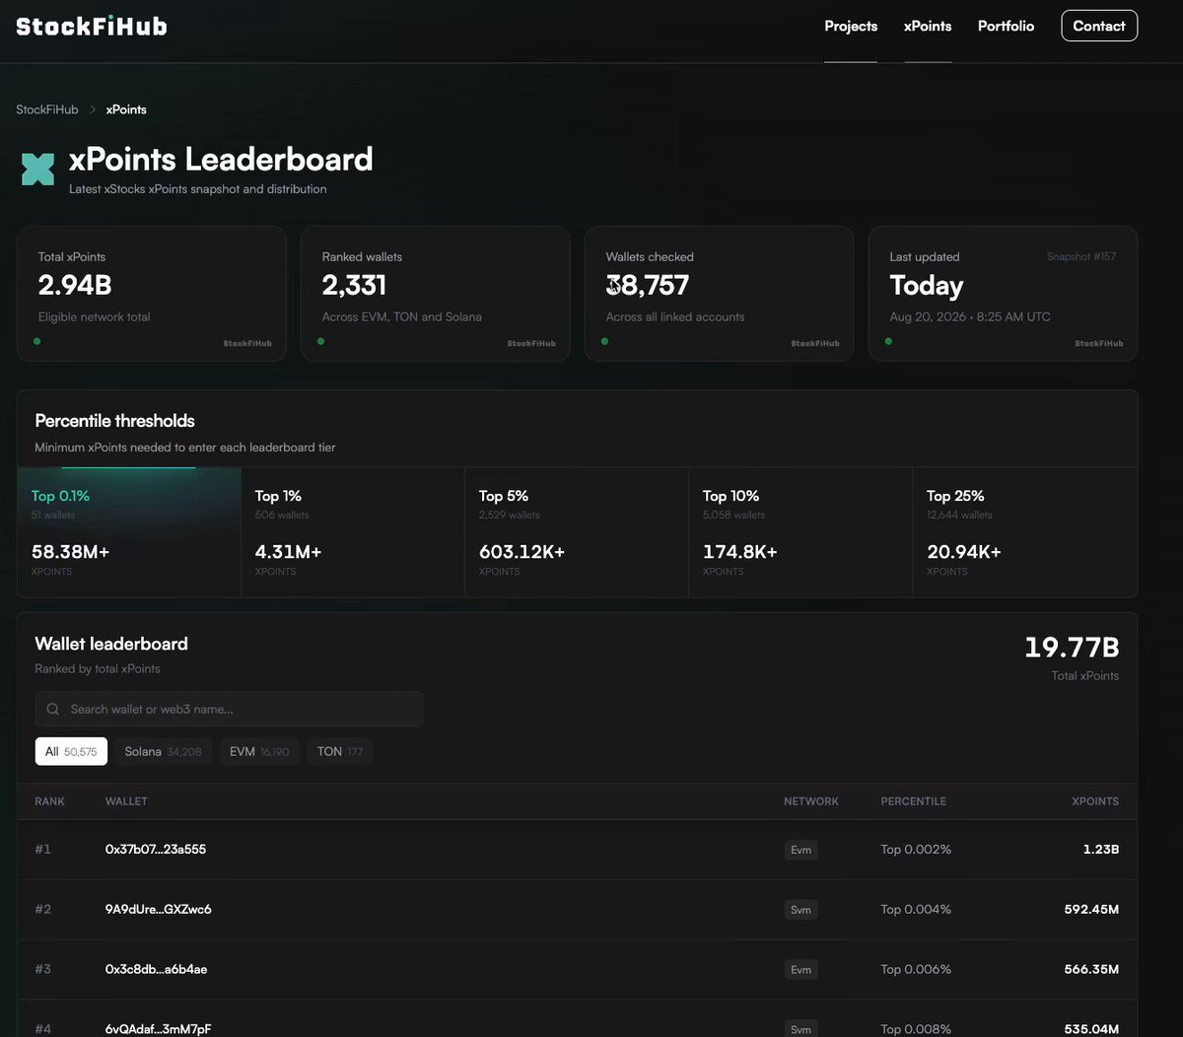This screenshot has height=1037, width=1183.
Task: Click the XPOINTS column header
Action: point(1095,801)
